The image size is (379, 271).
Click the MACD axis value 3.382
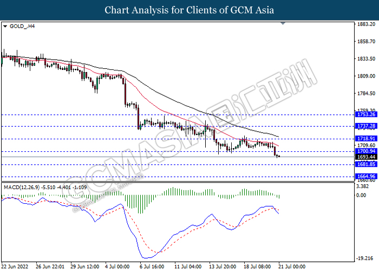pos(362,186)
